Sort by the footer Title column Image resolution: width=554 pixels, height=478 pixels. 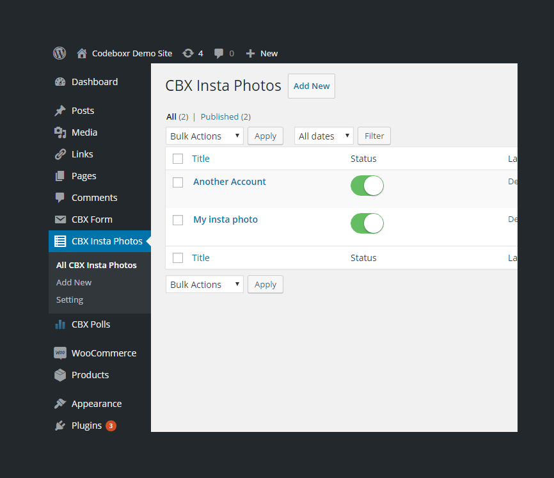tap(201, 258)
